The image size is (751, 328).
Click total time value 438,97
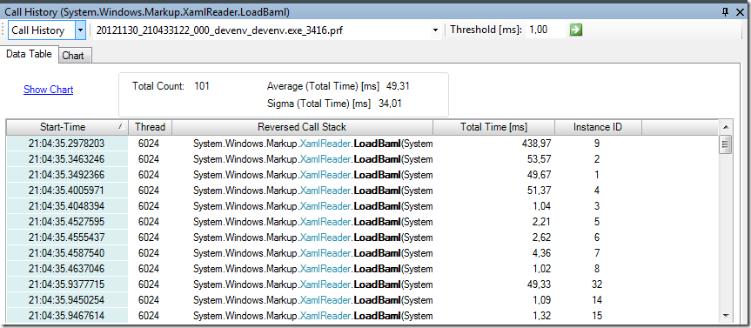click(x=536, y=144)
